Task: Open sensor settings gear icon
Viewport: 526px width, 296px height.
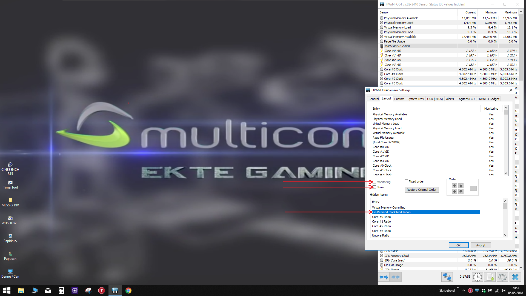Action: pyautogui.click(x=502, y=277)
